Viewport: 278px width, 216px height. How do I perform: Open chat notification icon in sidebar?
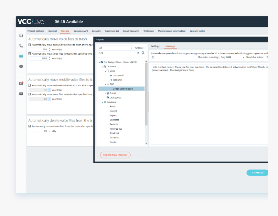[x=21, y=83]
